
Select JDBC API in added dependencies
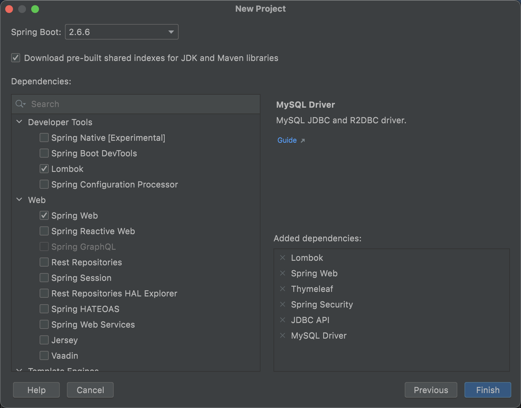310,320
